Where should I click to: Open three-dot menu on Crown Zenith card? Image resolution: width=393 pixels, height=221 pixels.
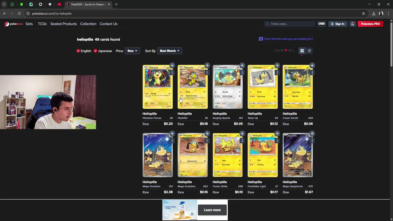pos(312,72)
